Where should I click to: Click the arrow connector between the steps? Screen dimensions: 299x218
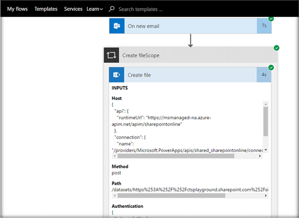pyautogui.click(x=190, y=41)
